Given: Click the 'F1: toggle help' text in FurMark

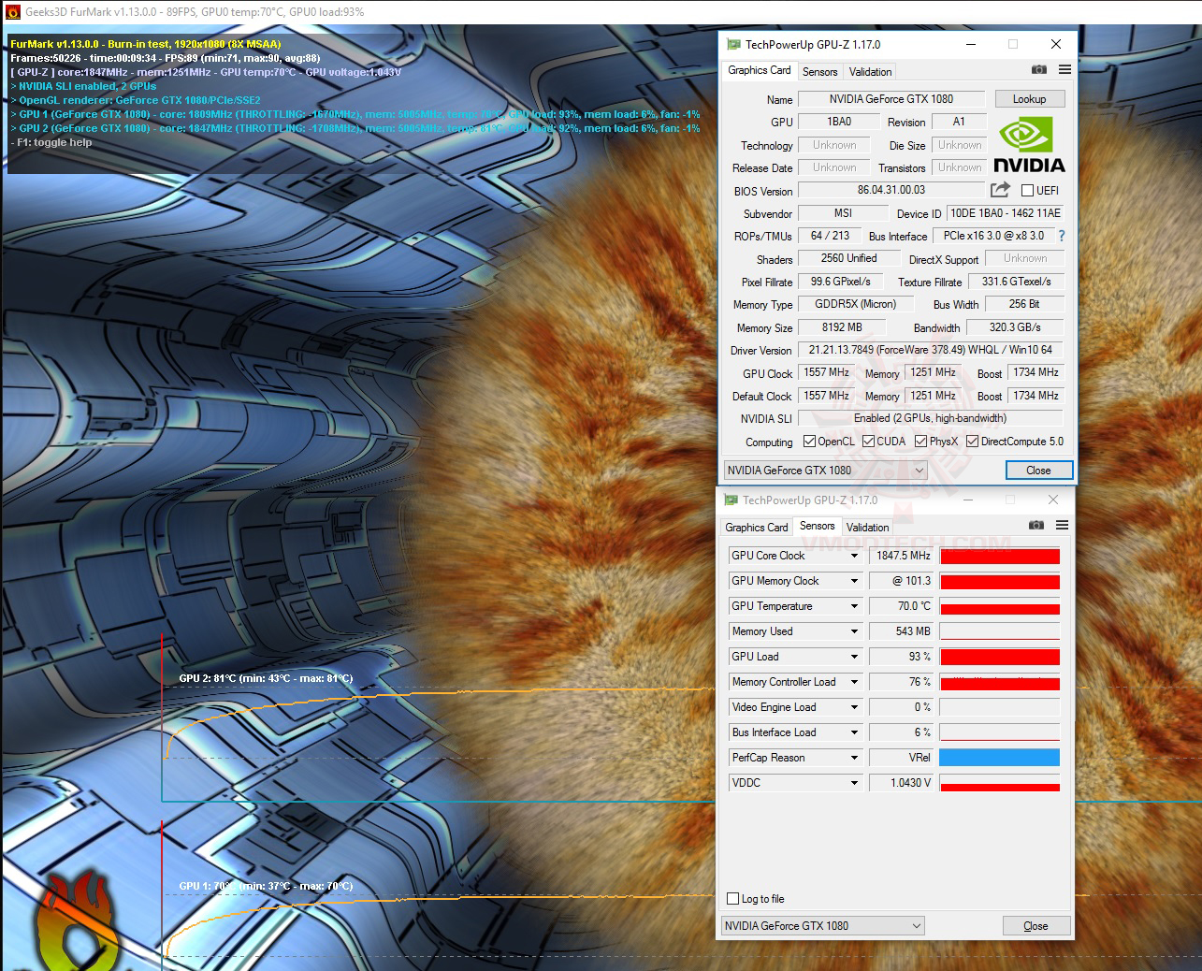Looking at the screenshot, I should pyautogui.click(x=51, y=142).
